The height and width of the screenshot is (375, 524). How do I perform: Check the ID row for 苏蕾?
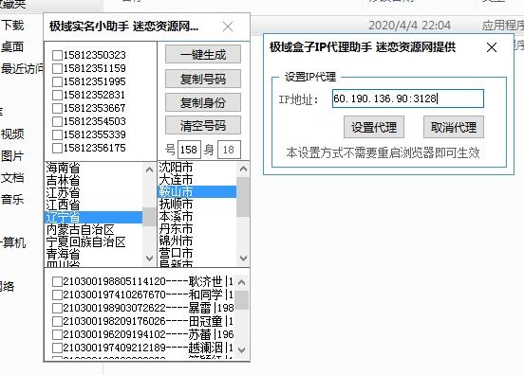(57, 334)
